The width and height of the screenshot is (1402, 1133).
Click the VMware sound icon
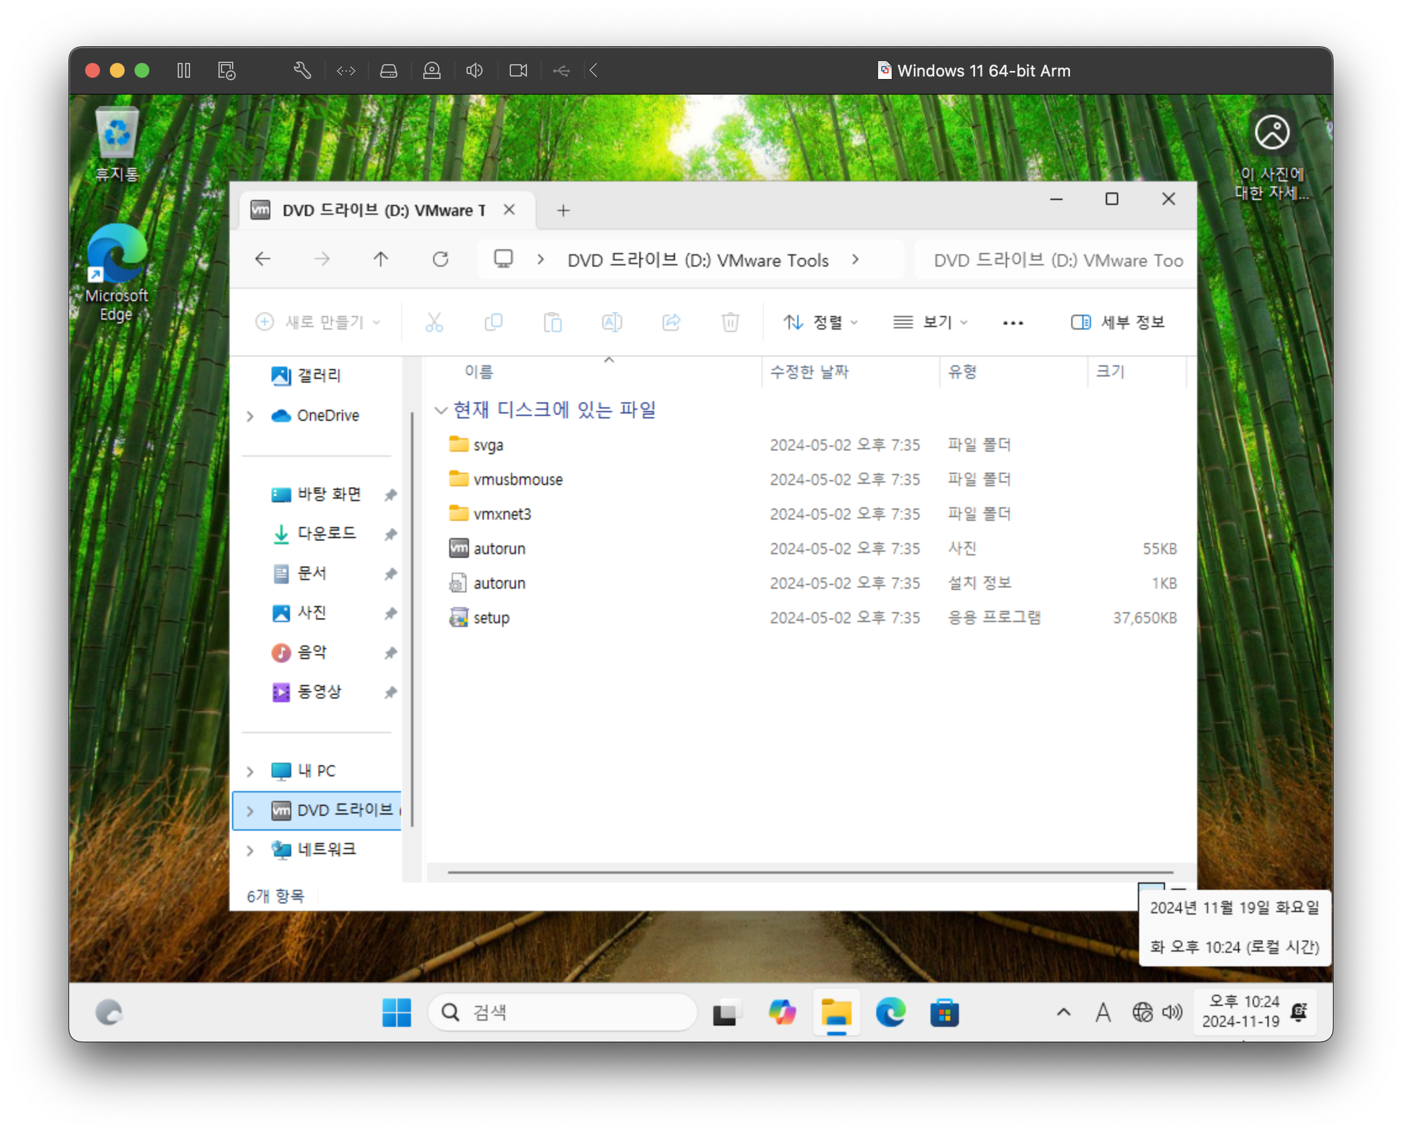(x=475, y=70)
